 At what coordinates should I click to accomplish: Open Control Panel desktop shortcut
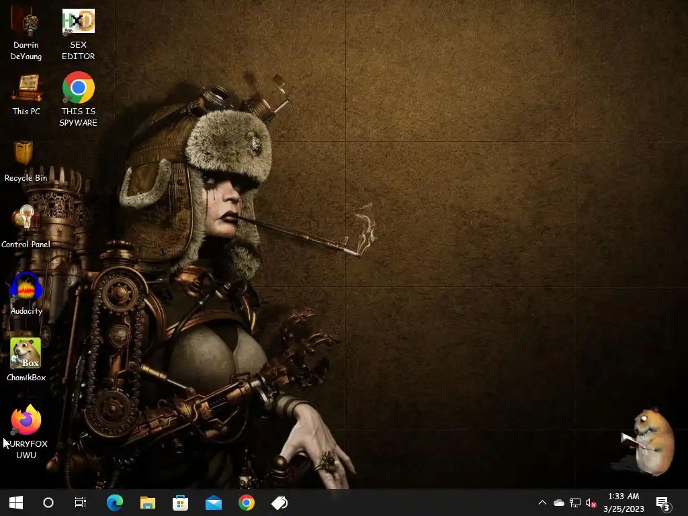[x=26, y=227]
